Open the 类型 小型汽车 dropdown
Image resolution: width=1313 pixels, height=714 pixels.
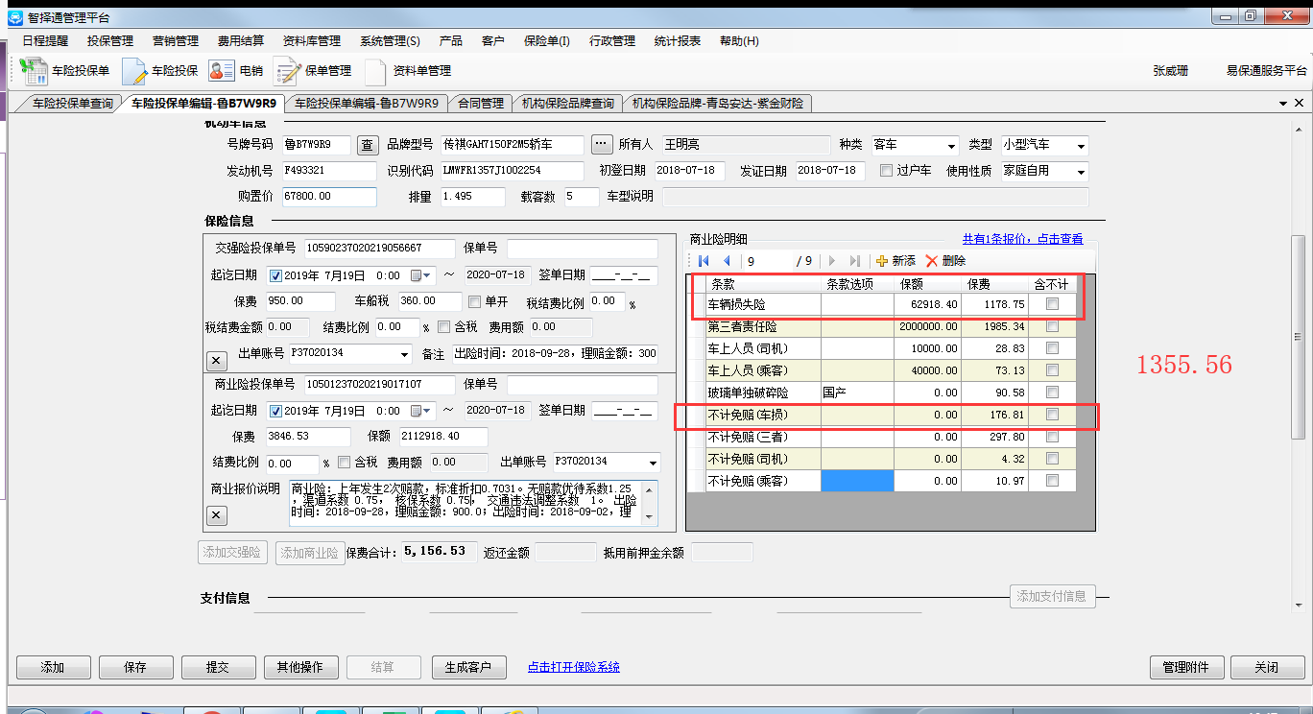coord(1081,146)
